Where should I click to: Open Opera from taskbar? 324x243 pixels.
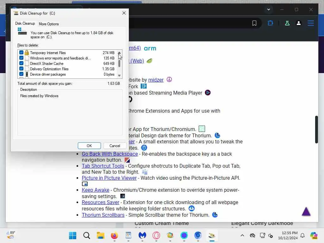[156, 235]
